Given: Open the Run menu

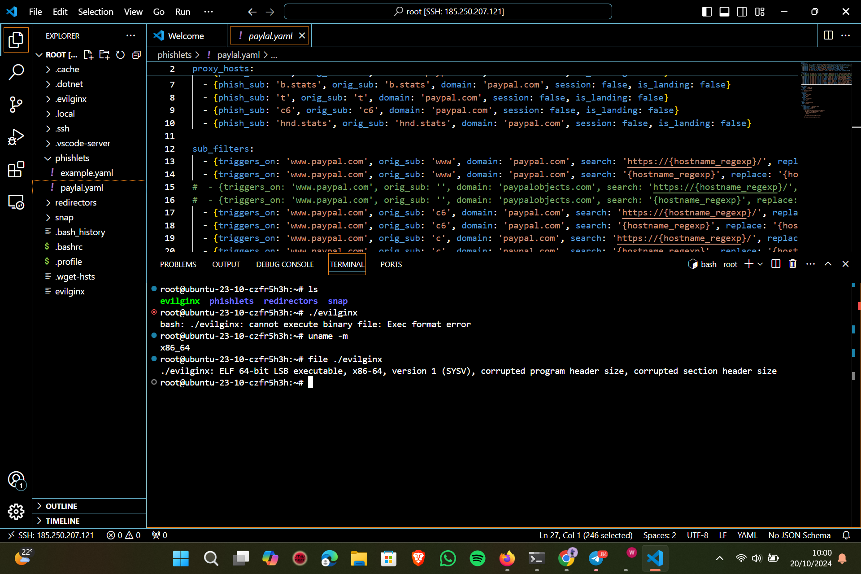Looking at the screenshot, I should 183,12.
